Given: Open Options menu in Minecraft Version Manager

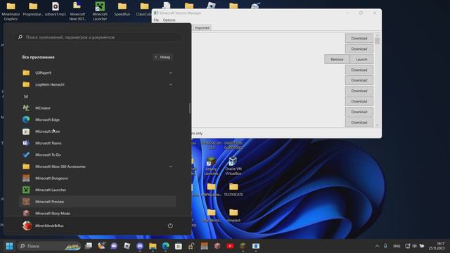Looking at the screenshot, I should pyautogui.click(x=169, y=20).
